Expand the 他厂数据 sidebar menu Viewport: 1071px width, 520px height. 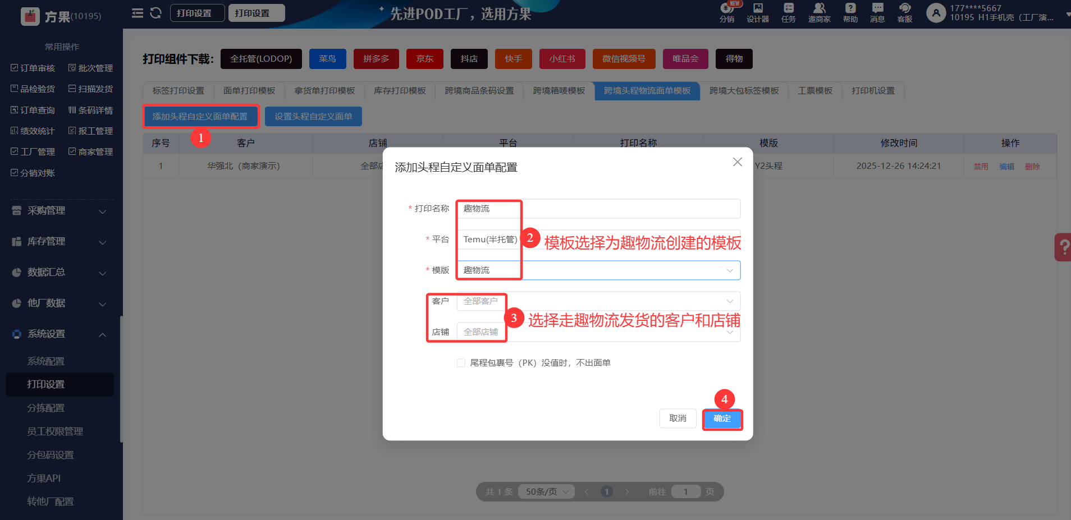tap(59, 303)
